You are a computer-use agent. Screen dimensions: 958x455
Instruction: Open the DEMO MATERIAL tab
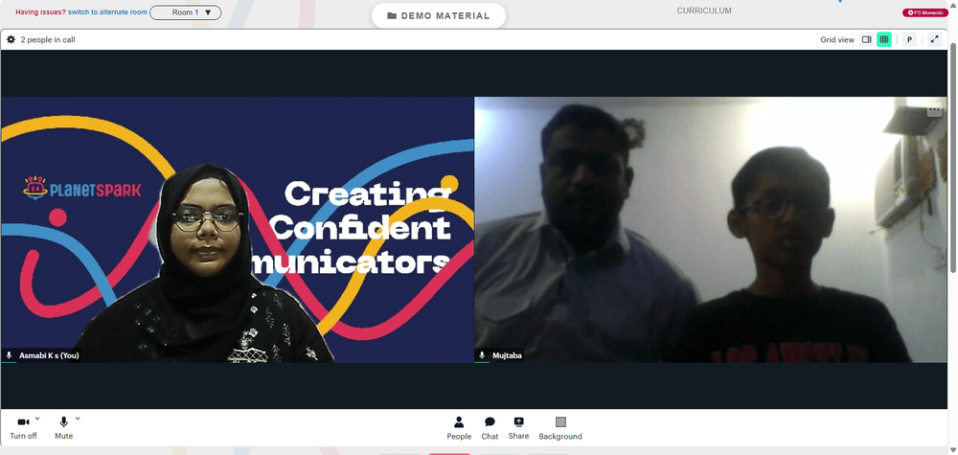point(439,16)
